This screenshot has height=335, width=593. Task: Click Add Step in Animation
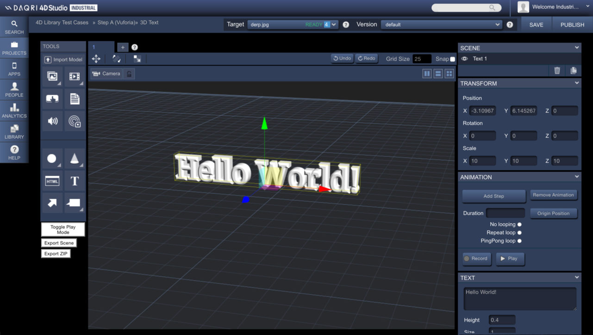(494, 196)
